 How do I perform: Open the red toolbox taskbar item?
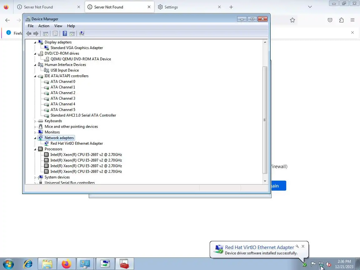124,264
